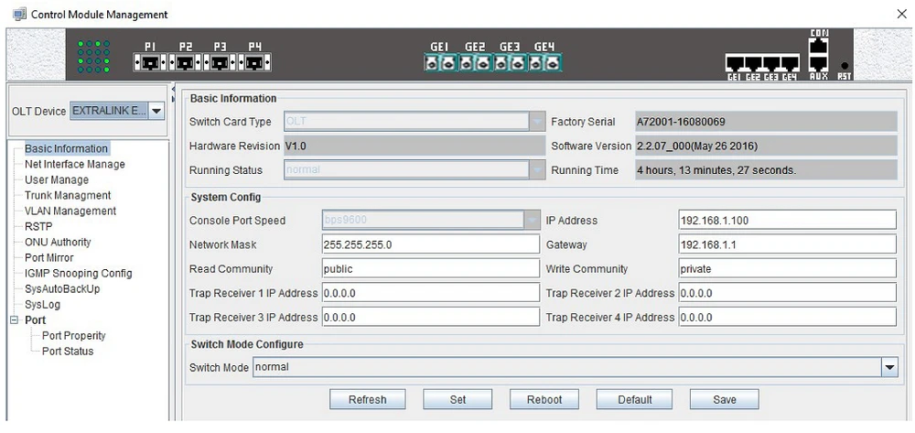This screenshot has width=915, height=433.
Task: Open ONU Authority in the sidebar
Action: pos(58,242)
